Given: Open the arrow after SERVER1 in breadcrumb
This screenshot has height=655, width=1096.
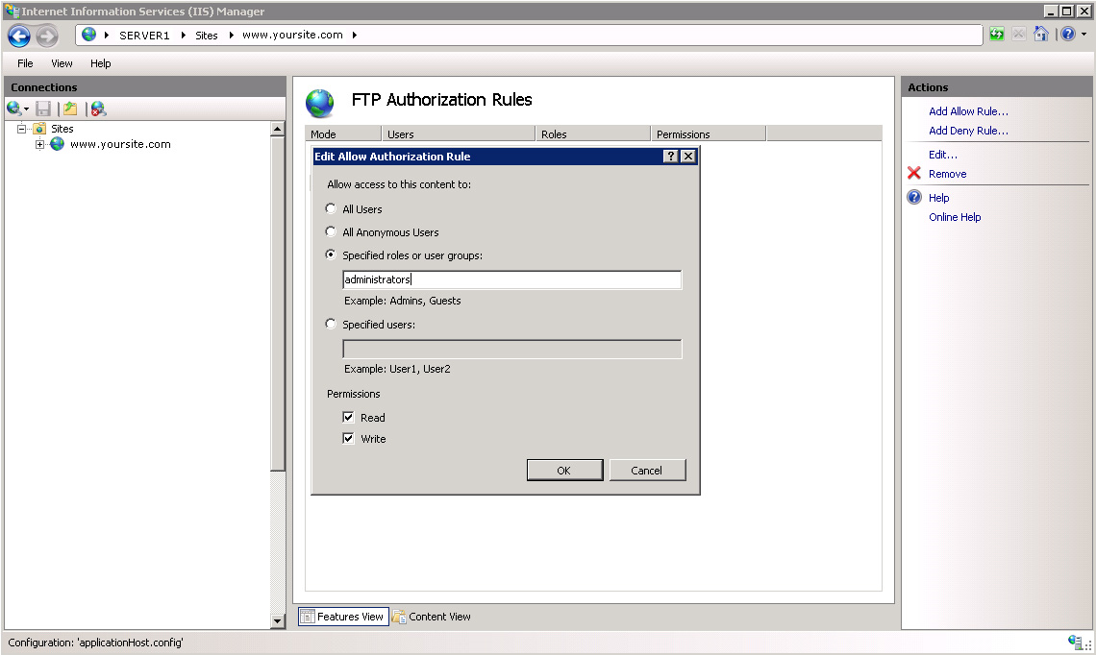Looking at the screenshot, I should click(x=183, y=35).
